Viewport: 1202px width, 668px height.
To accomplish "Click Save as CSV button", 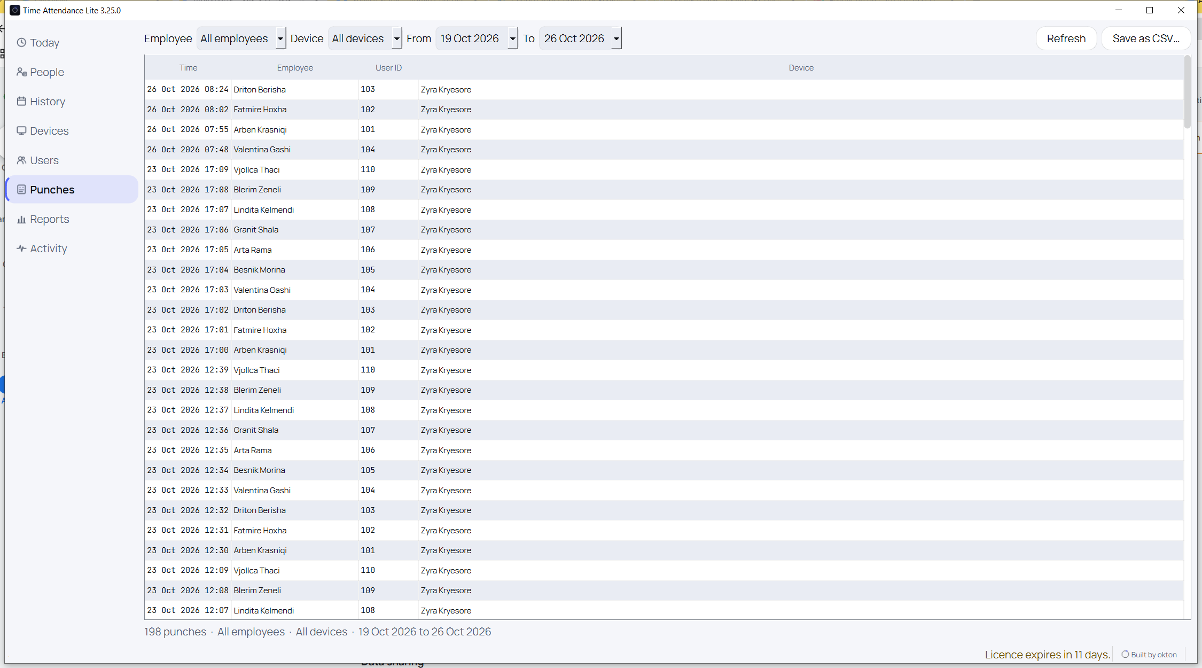I will [1146, 38].
